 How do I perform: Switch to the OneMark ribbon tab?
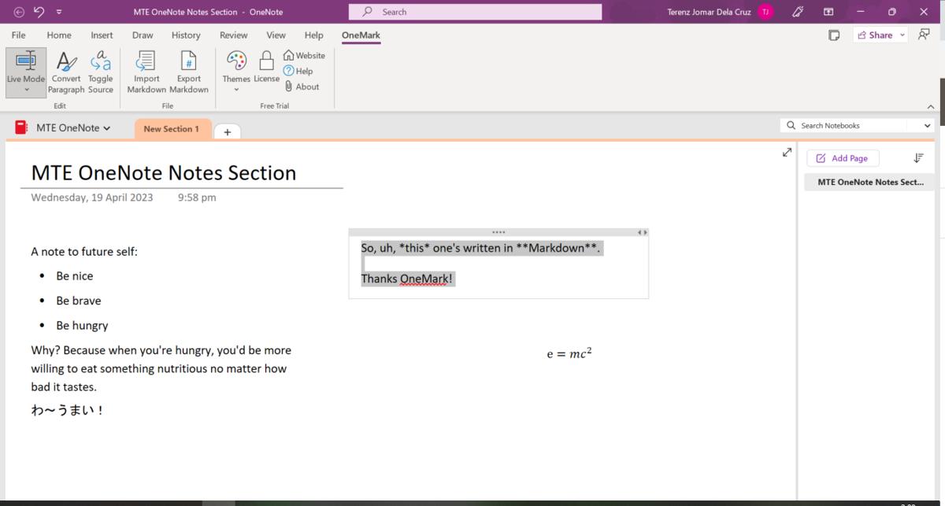click(360, 35)
